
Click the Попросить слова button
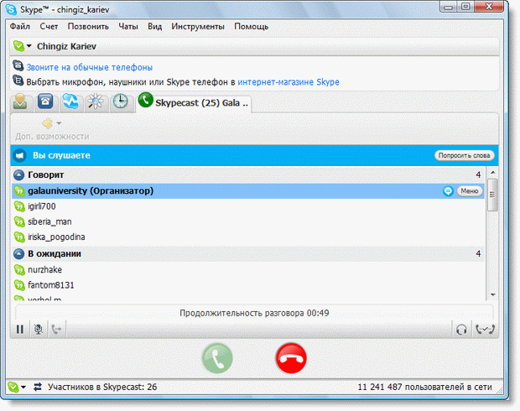[464, 155]
